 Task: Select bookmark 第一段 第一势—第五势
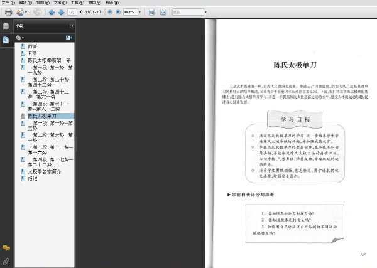50,126
